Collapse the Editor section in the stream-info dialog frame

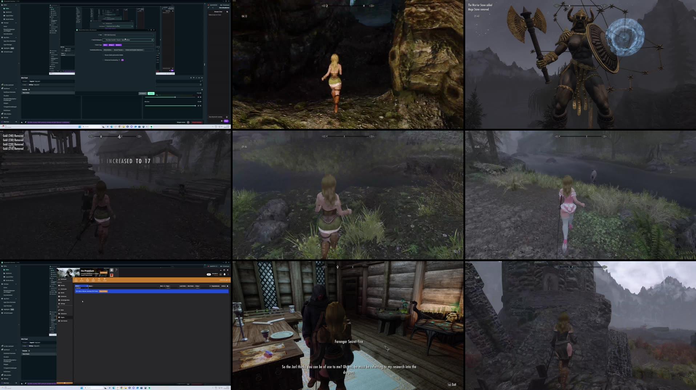[x=16, y=5]
